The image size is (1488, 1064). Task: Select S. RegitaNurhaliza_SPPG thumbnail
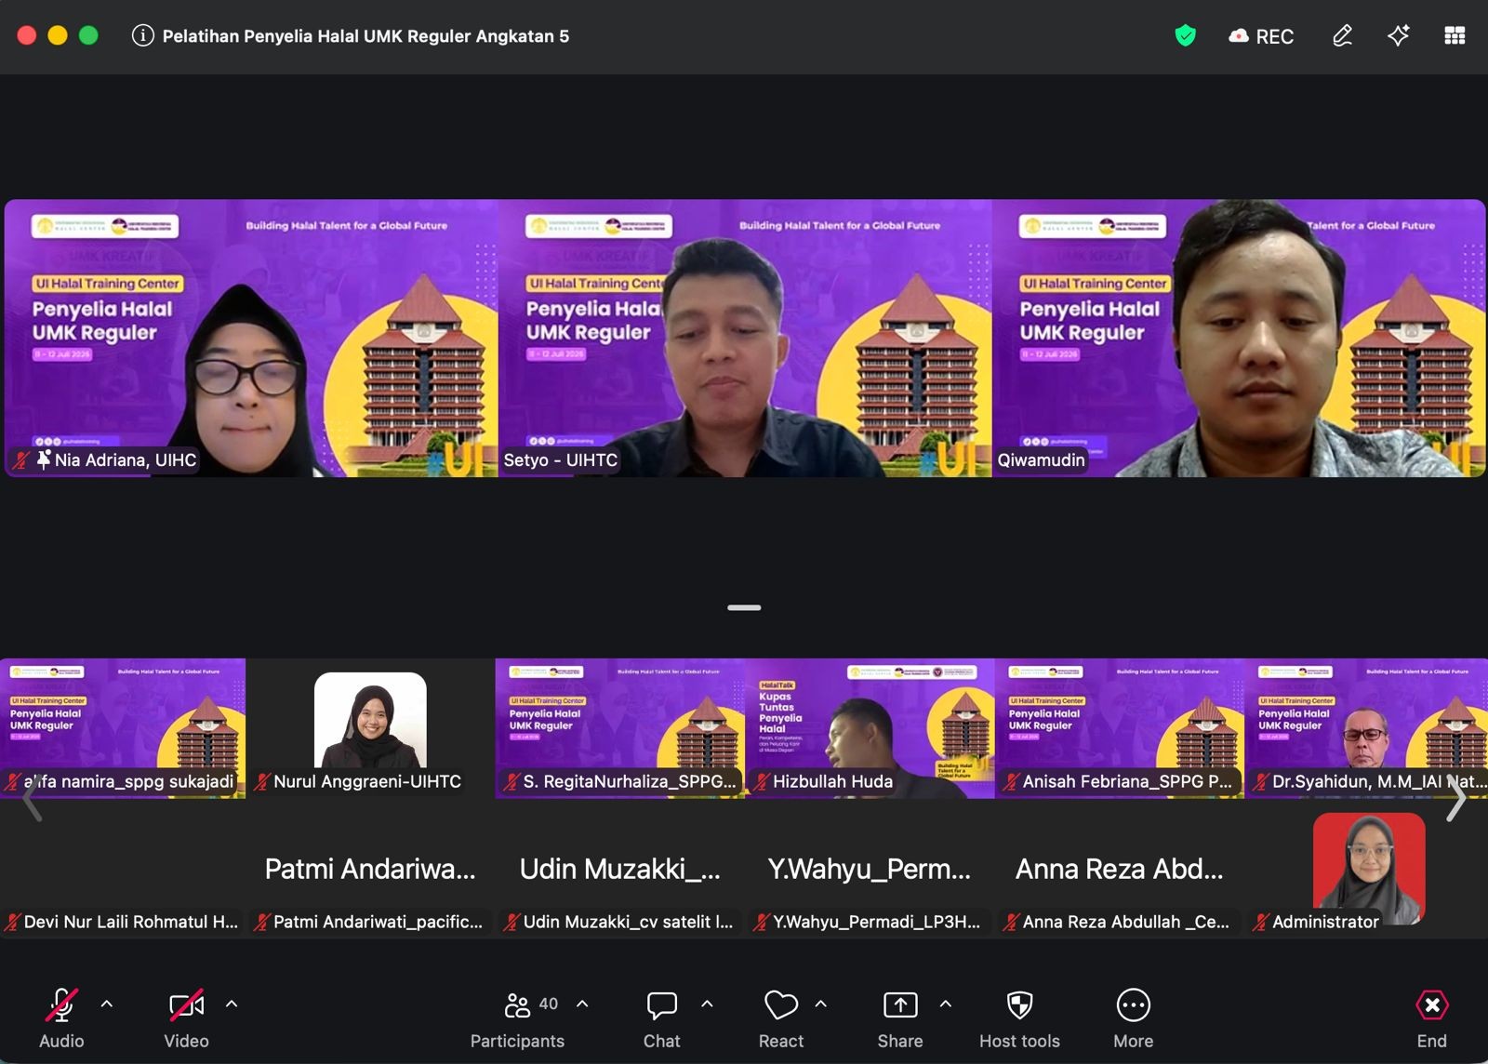click(620, 728)
